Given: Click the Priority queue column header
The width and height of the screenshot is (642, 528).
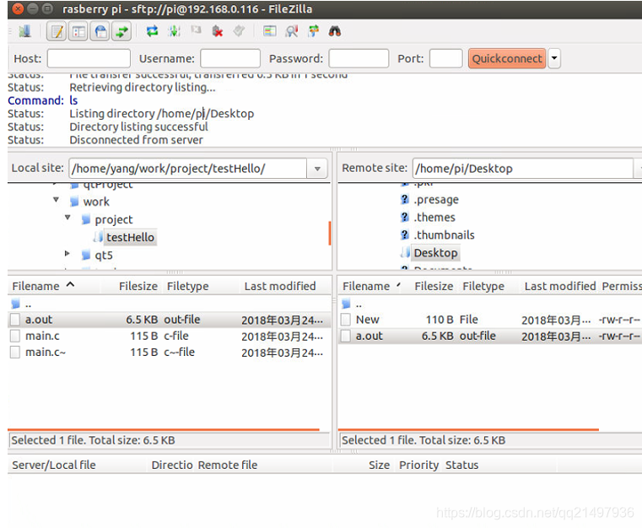Looking at the screenshot, I should point(418,466).
